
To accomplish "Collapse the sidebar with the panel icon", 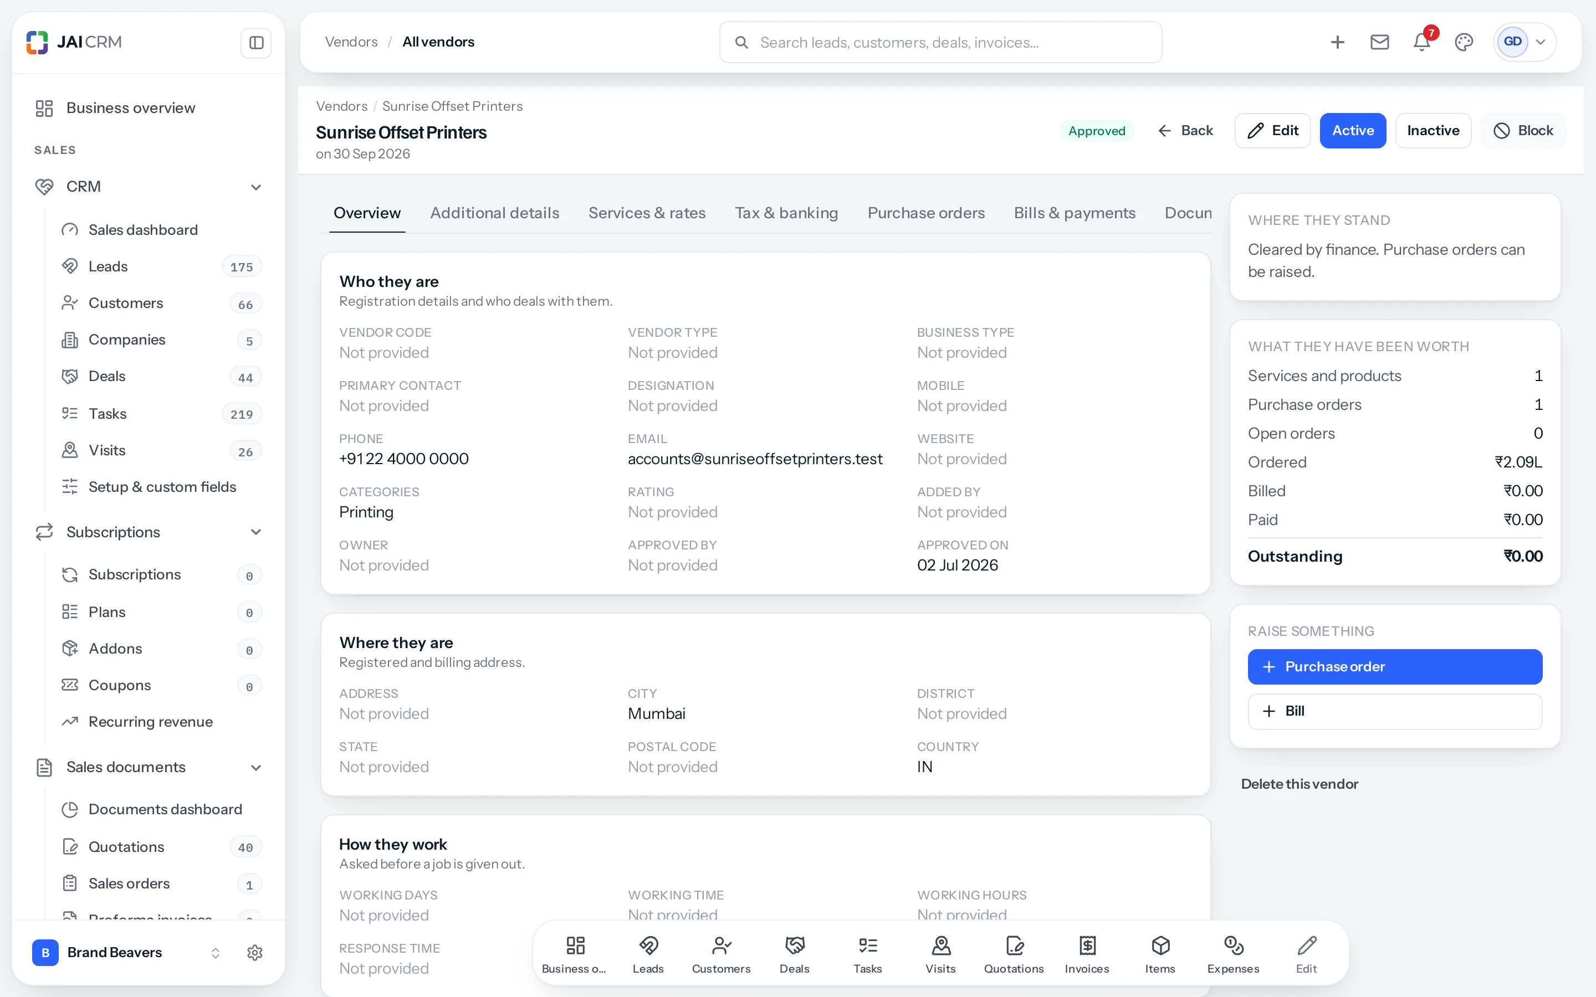I will (x=256, y=43).
